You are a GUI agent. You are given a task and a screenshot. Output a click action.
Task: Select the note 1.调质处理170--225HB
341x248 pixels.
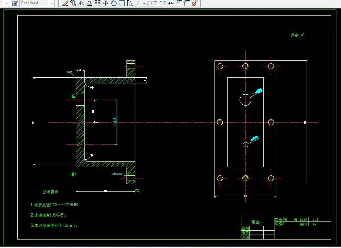point(55,205)
